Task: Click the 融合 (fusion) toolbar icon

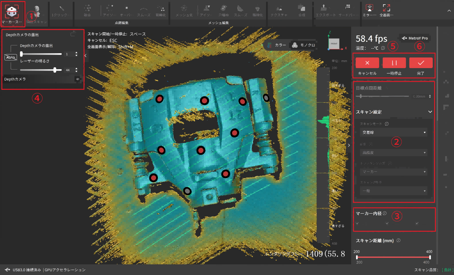Action: [87, 8]
